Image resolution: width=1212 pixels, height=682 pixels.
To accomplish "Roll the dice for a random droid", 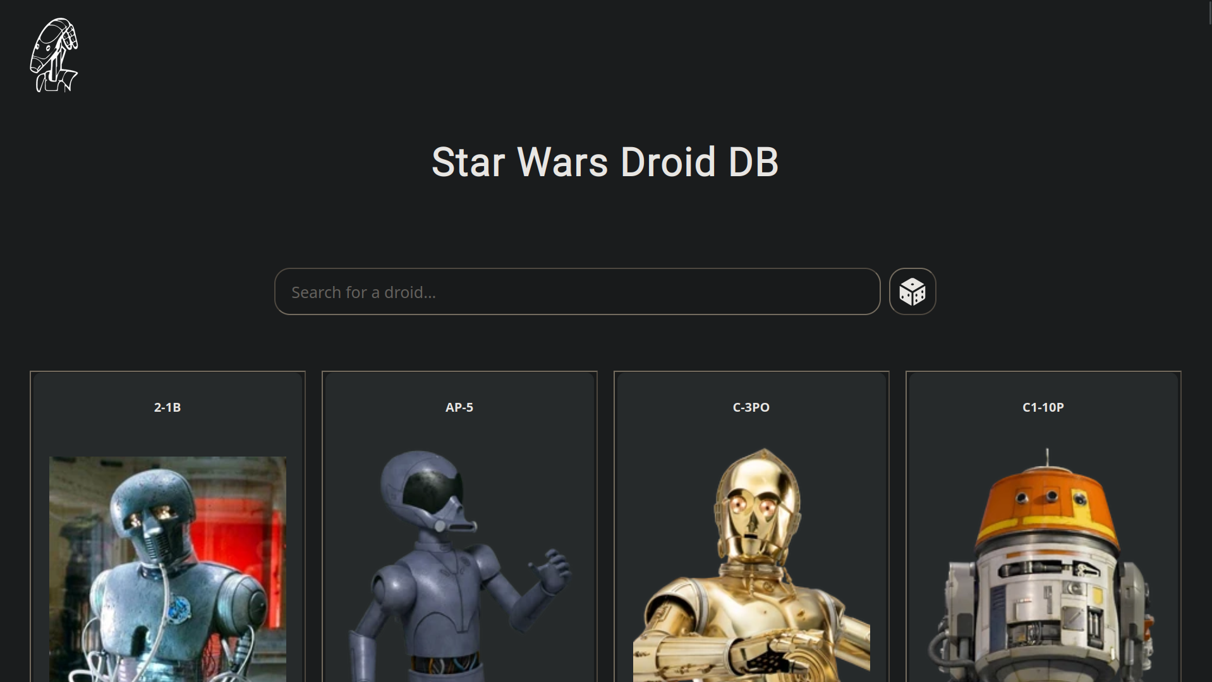I will coord(912,292).
